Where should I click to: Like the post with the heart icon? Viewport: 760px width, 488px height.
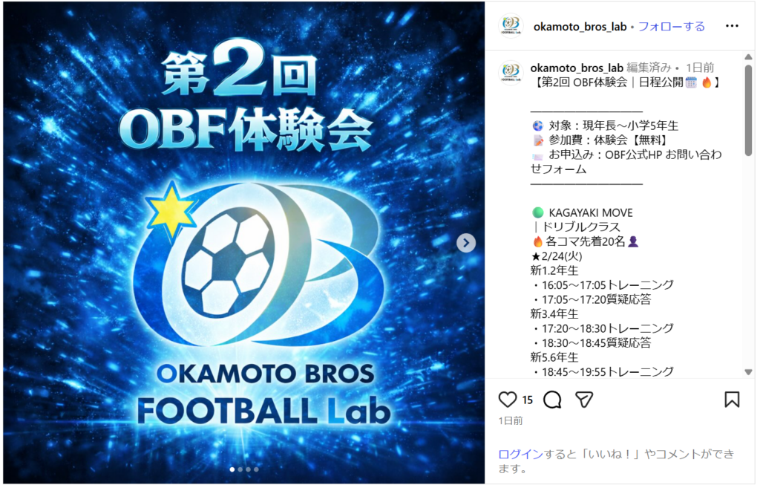tap(508, 399)
